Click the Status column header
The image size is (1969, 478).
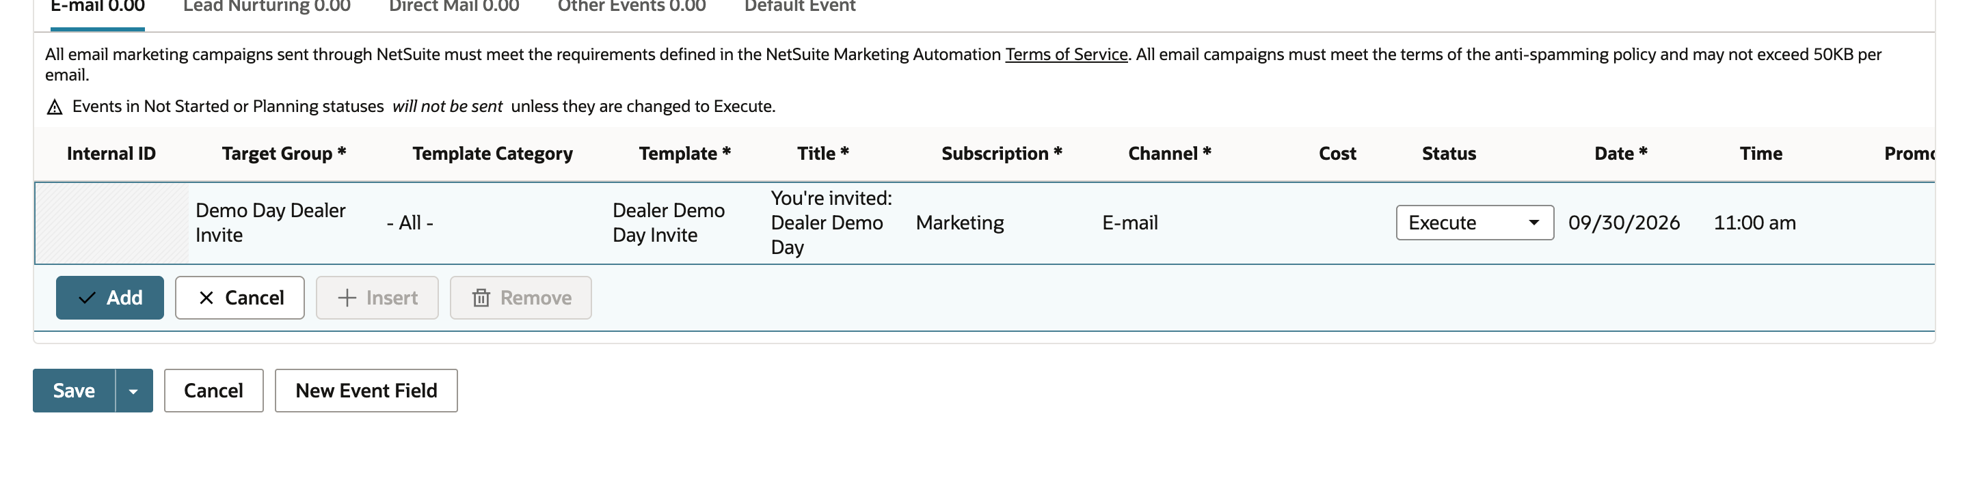coord(1449,154)
